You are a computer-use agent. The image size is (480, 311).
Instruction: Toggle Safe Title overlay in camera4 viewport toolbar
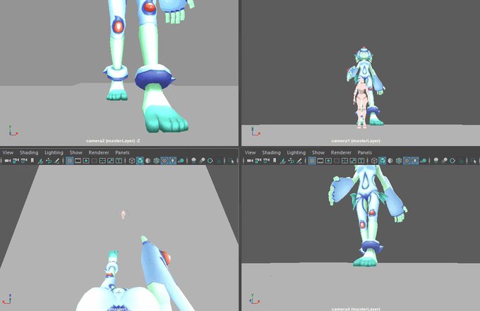(361, 161)
